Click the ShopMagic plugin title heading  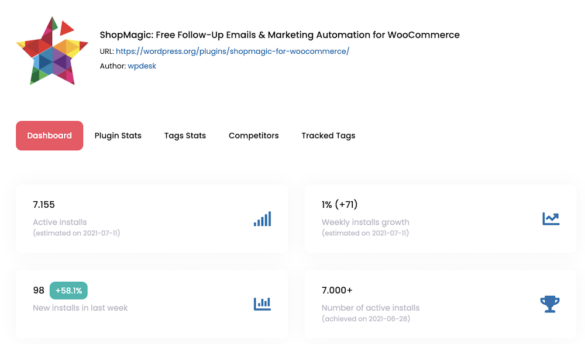[280, 35]
